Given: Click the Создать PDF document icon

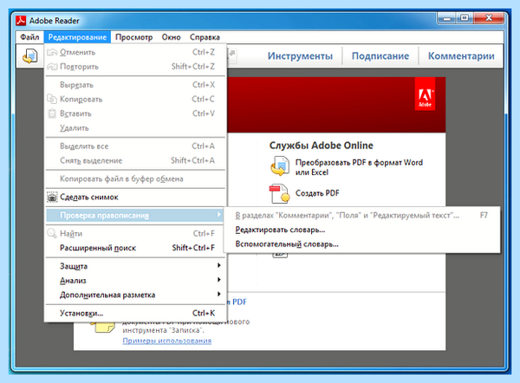Looking at the screenshot, I should [280, 193].
